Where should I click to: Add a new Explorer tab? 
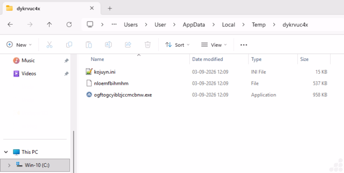point(110,9)
